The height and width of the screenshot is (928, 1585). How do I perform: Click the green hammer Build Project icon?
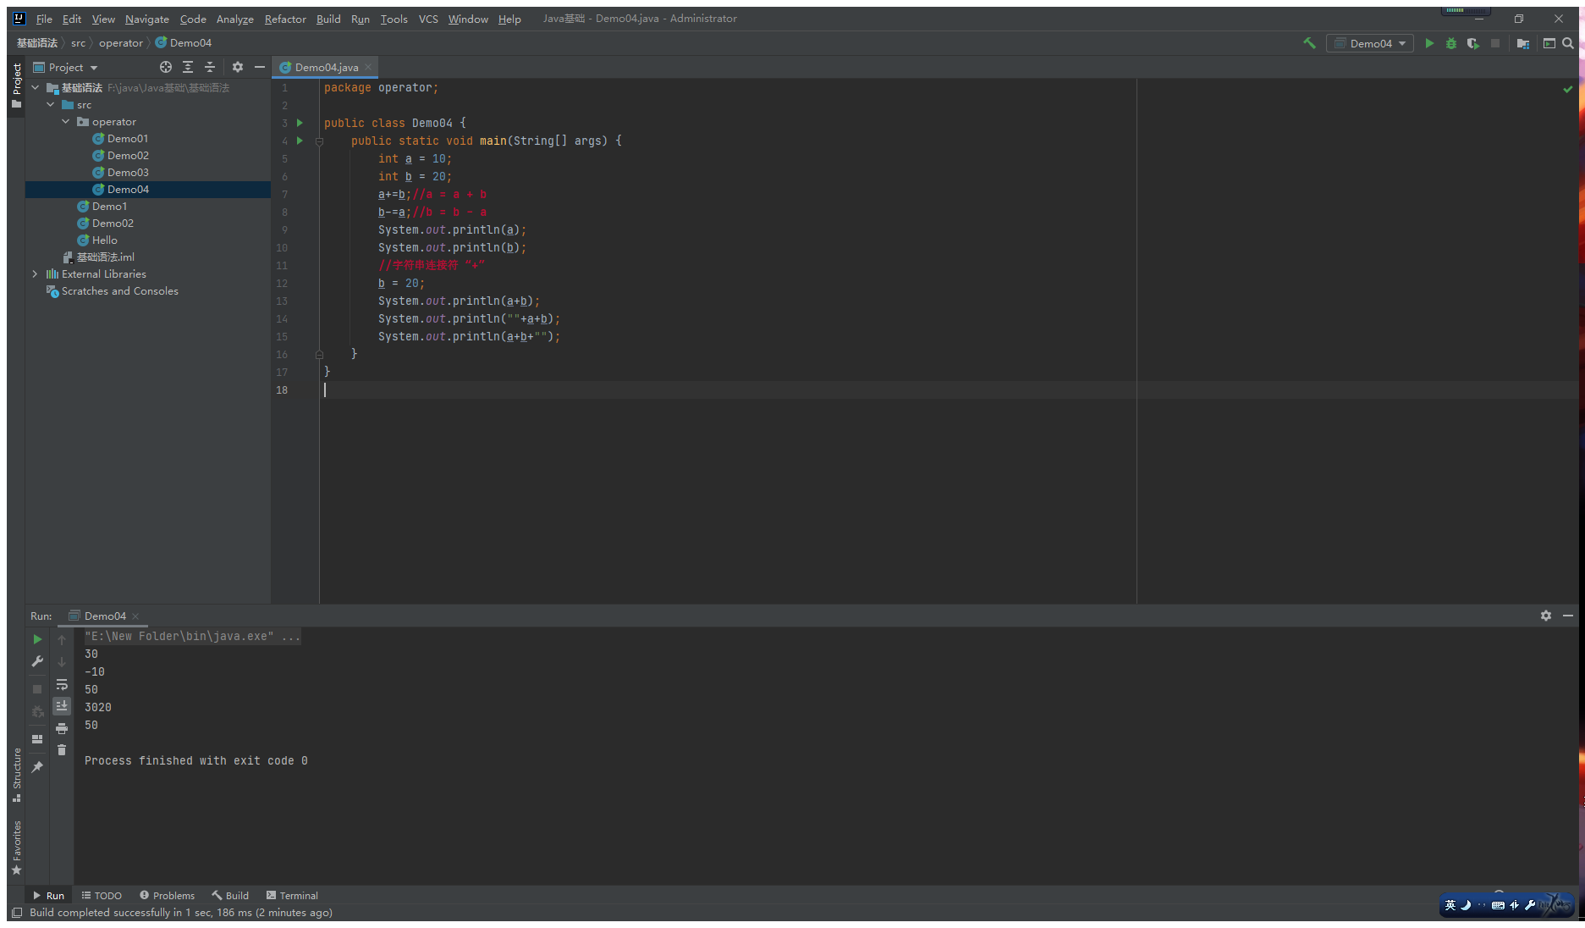point(1309,43)
